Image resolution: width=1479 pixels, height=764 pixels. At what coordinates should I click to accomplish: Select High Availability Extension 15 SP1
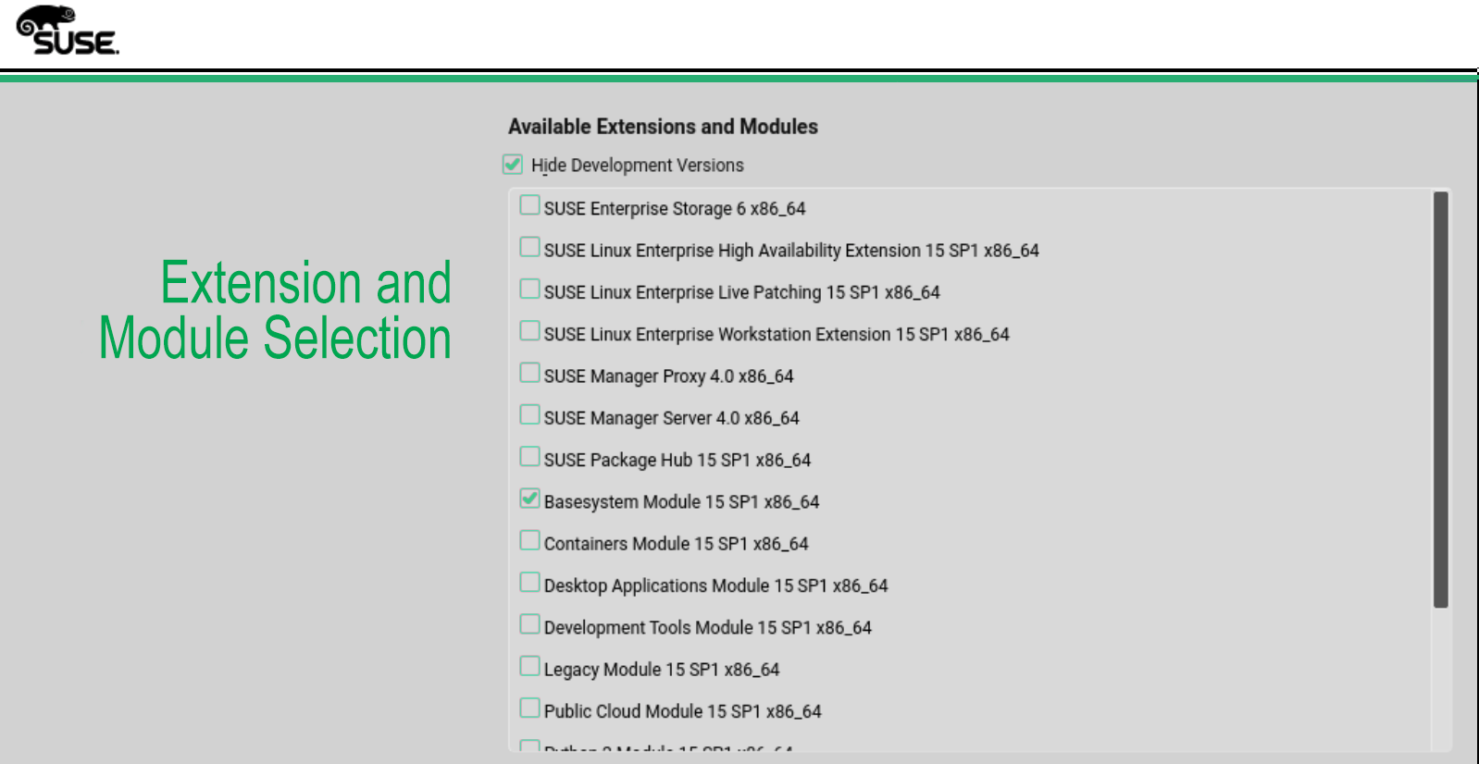click(529, 247)
